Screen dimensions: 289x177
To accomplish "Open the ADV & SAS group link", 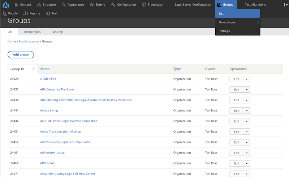I will click(47, 163).
